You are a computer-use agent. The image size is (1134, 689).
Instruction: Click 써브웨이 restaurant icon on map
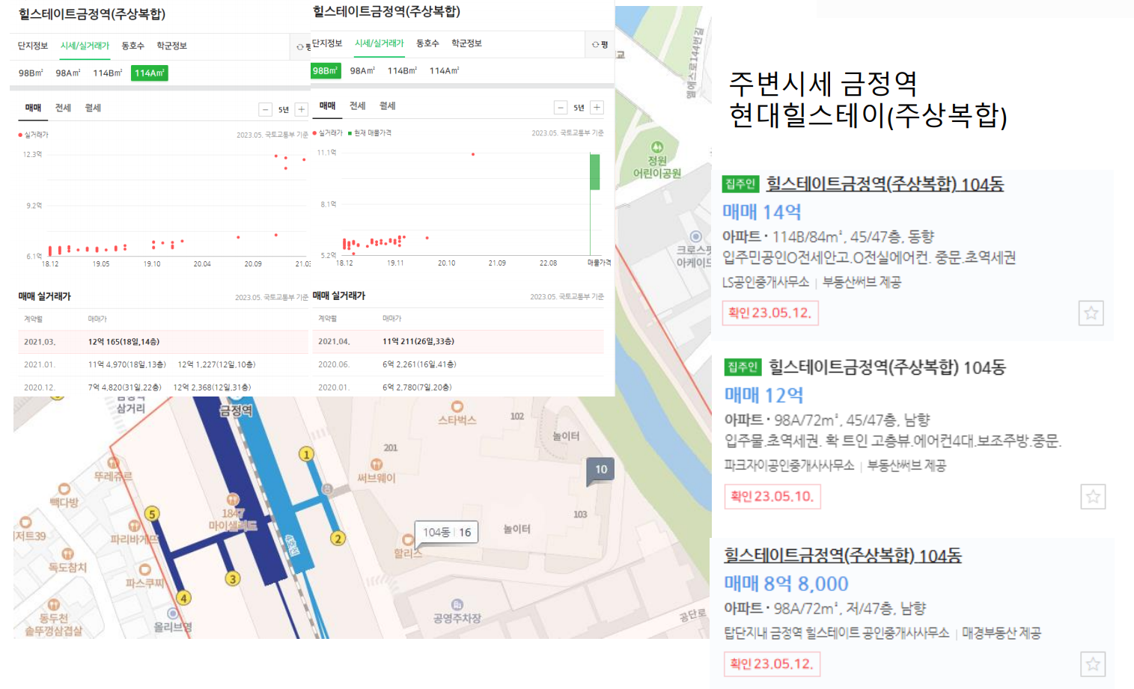point(377,465)
